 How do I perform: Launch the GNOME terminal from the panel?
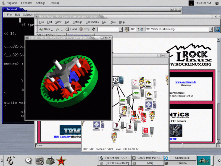tap(40, 161)
